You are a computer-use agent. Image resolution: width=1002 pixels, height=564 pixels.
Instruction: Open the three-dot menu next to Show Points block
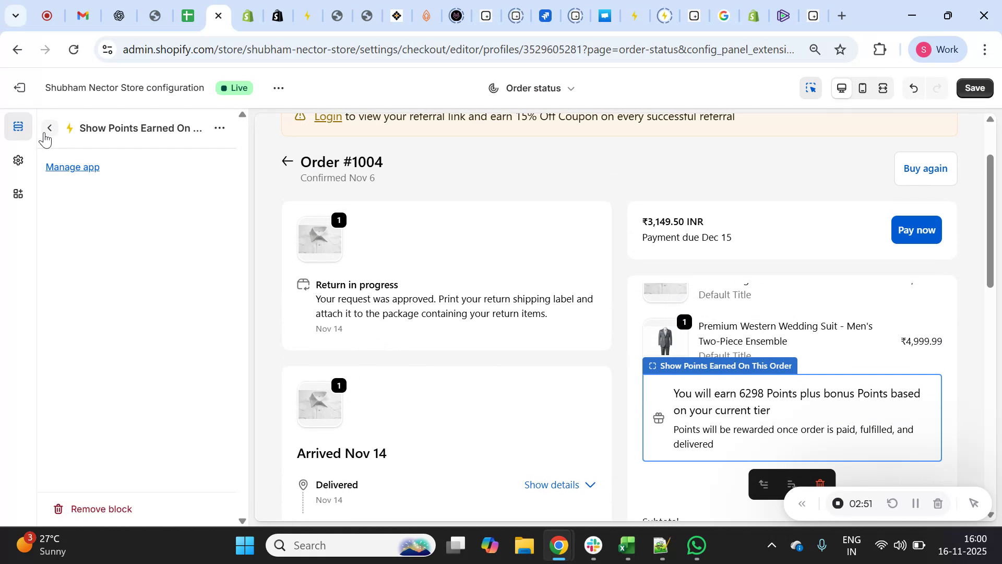pyautogui.click(x=220, y=127)
